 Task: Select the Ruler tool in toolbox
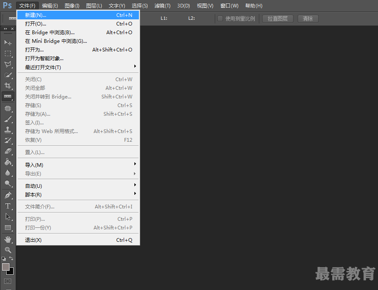pyautogui.click(x=8, y=96)
